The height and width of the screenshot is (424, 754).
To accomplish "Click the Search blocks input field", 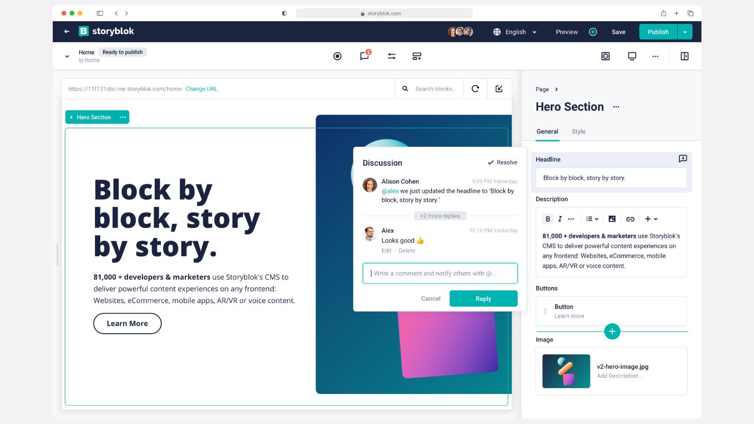I will [x=435, y=89].
